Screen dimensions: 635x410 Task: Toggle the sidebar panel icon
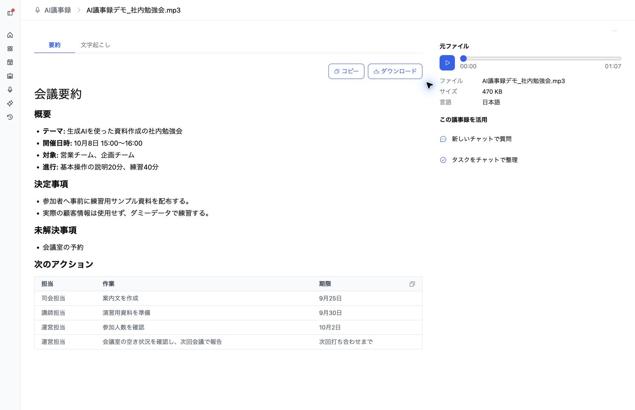tap(10, 13)
